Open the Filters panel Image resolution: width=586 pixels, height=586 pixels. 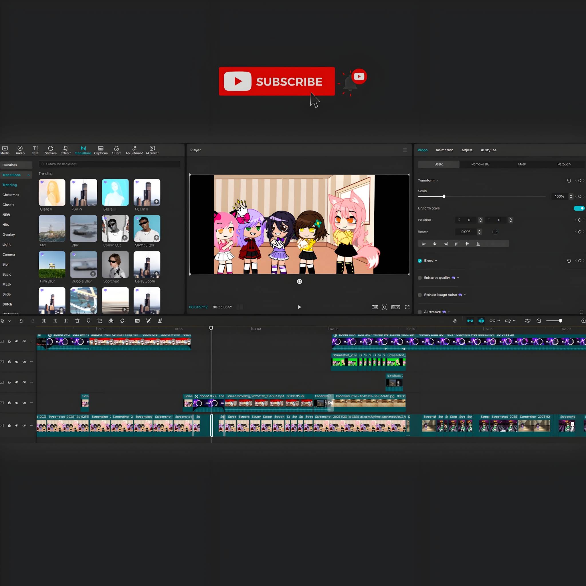(116, 150)
